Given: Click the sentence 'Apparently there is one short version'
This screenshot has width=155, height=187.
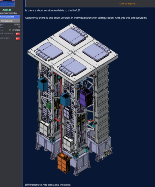Looking at the screenshot, I should [47, 18].
